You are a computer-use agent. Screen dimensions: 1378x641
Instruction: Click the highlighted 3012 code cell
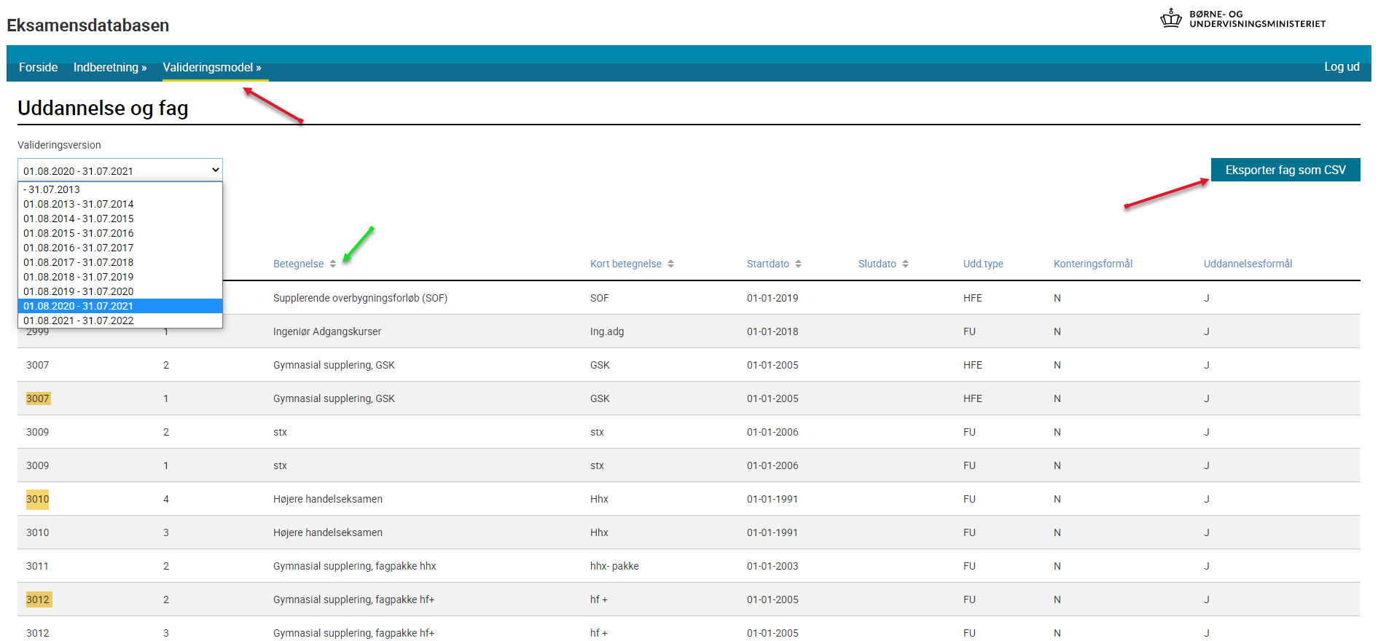[x=39, y=599]
